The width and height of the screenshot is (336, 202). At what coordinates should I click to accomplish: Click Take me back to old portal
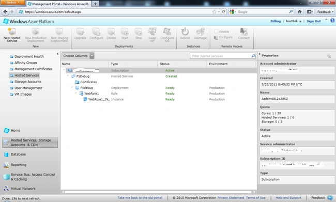(140, 198)
